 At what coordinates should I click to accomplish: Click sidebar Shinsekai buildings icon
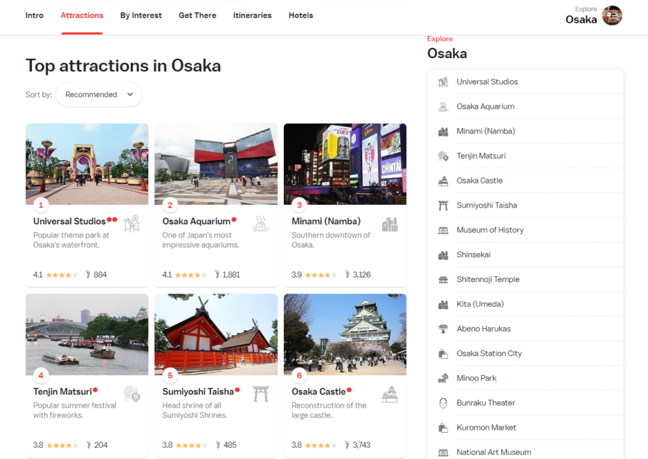click(x=443, y=255)
